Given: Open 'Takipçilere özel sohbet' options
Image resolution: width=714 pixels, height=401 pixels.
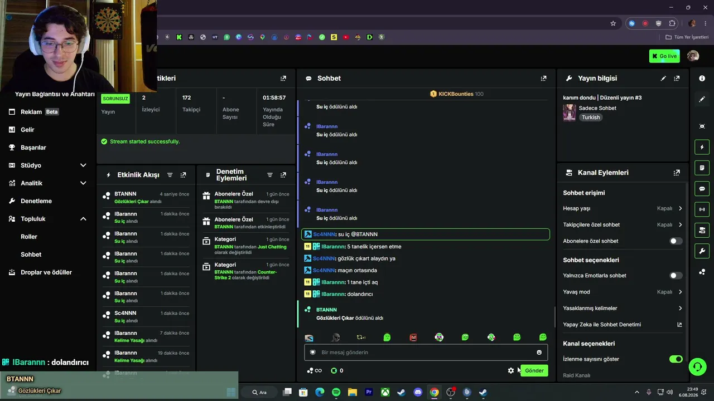Looking at the screenshot, I should [x=623, y=225].
